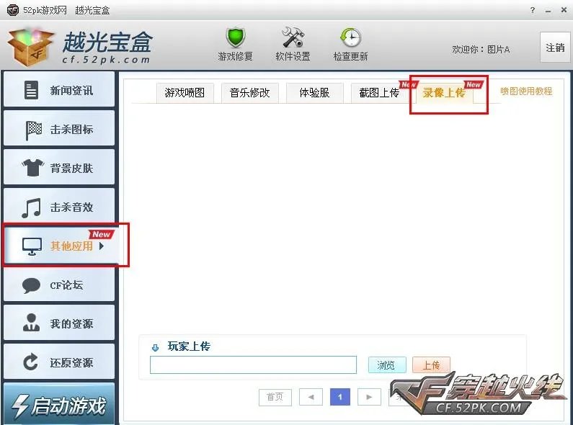The height and width of the screenshot is (425, 573).
Task: Open CF论坛 speech bubble item
Action: (59, 285)
